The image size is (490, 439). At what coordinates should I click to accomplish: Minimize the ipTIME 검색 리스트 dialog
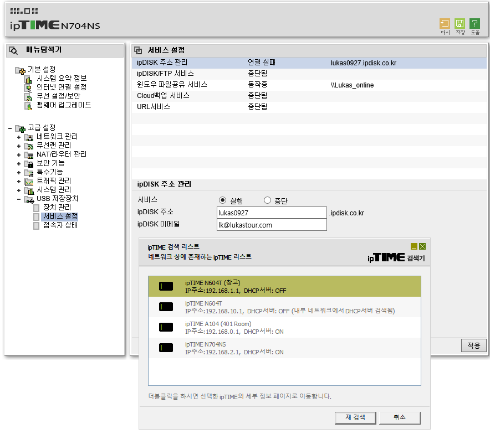pyautogui.click(x=414, y=246)
